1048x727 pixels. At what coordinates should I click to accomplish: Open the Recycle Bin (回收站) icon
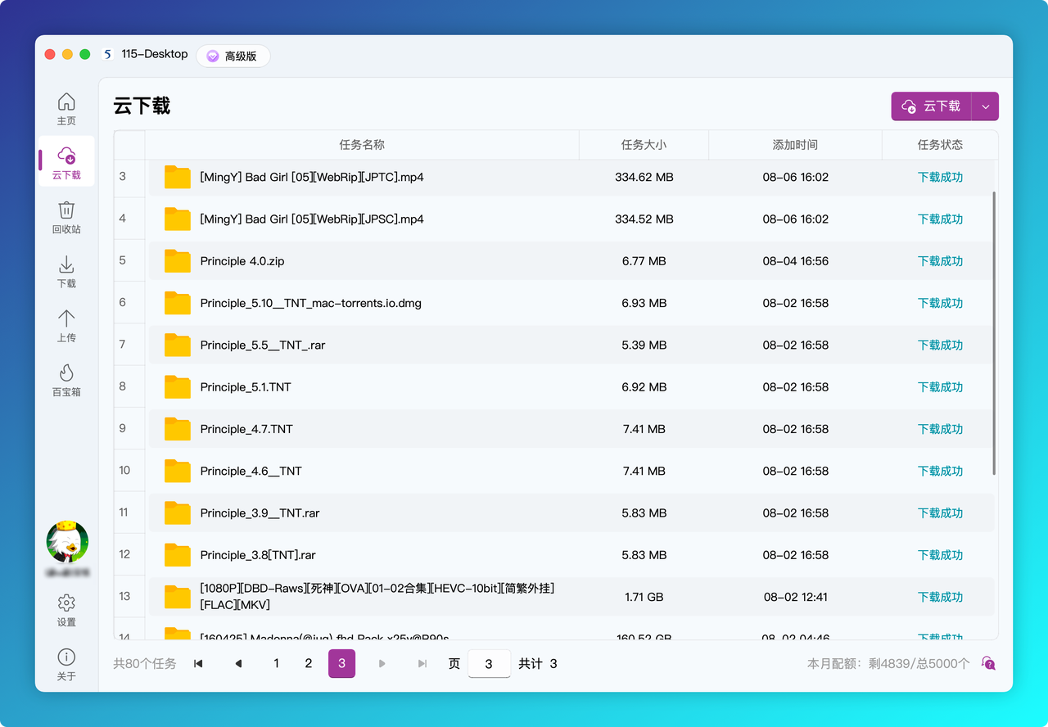(x=66, y=211)
